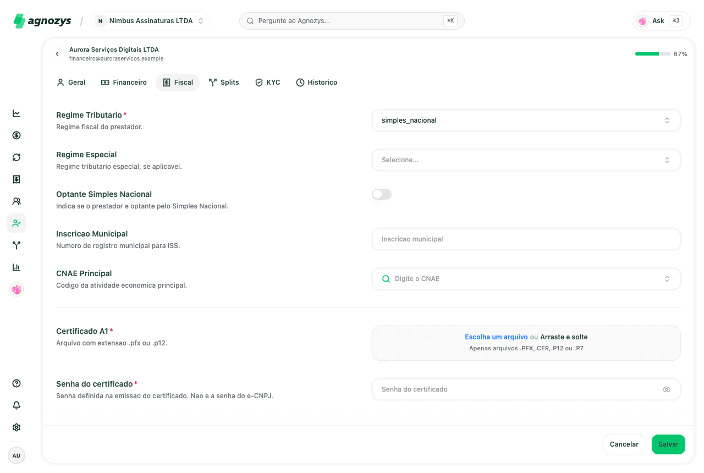Switch to the KYC tab

(268, 82)
